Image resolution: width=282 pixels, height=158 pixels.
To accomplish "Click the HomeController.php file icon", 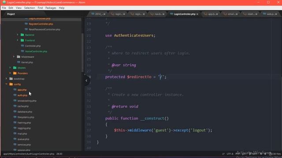I will (x=22, y=51).
